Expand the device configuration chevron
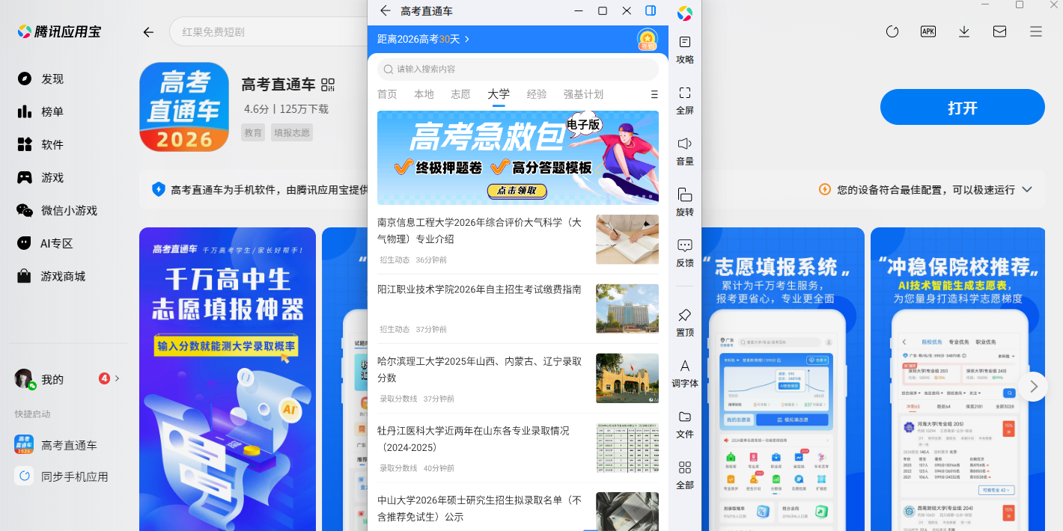1063x531 pixels. tap(1027, 189)
